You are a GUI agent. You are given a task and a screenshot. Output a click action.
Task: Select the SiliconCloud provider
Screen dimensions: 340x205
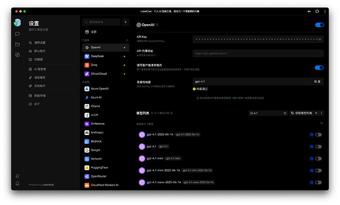(x=105, y=74)
